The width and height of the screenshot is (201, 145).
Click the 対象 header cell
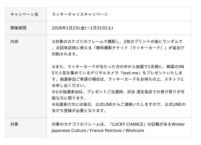tap(14, 124)
